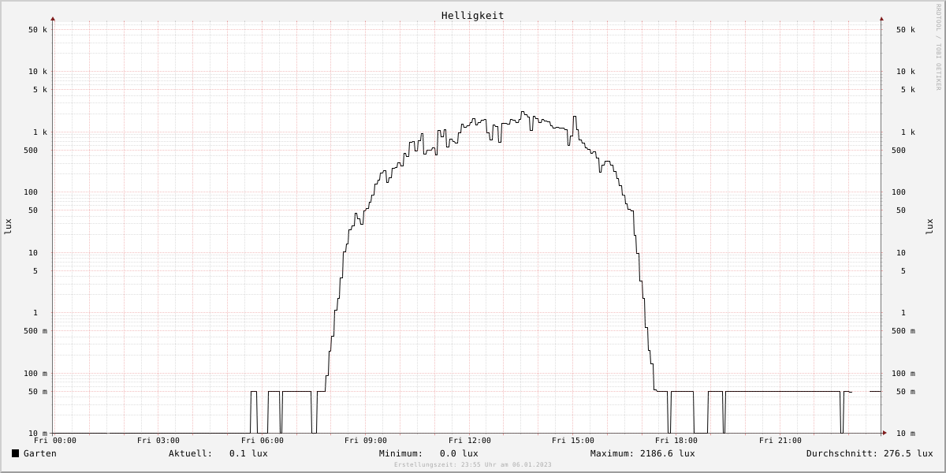
Task: Click the "50 m" label on right axis
Action: click(x=906, y=392)
